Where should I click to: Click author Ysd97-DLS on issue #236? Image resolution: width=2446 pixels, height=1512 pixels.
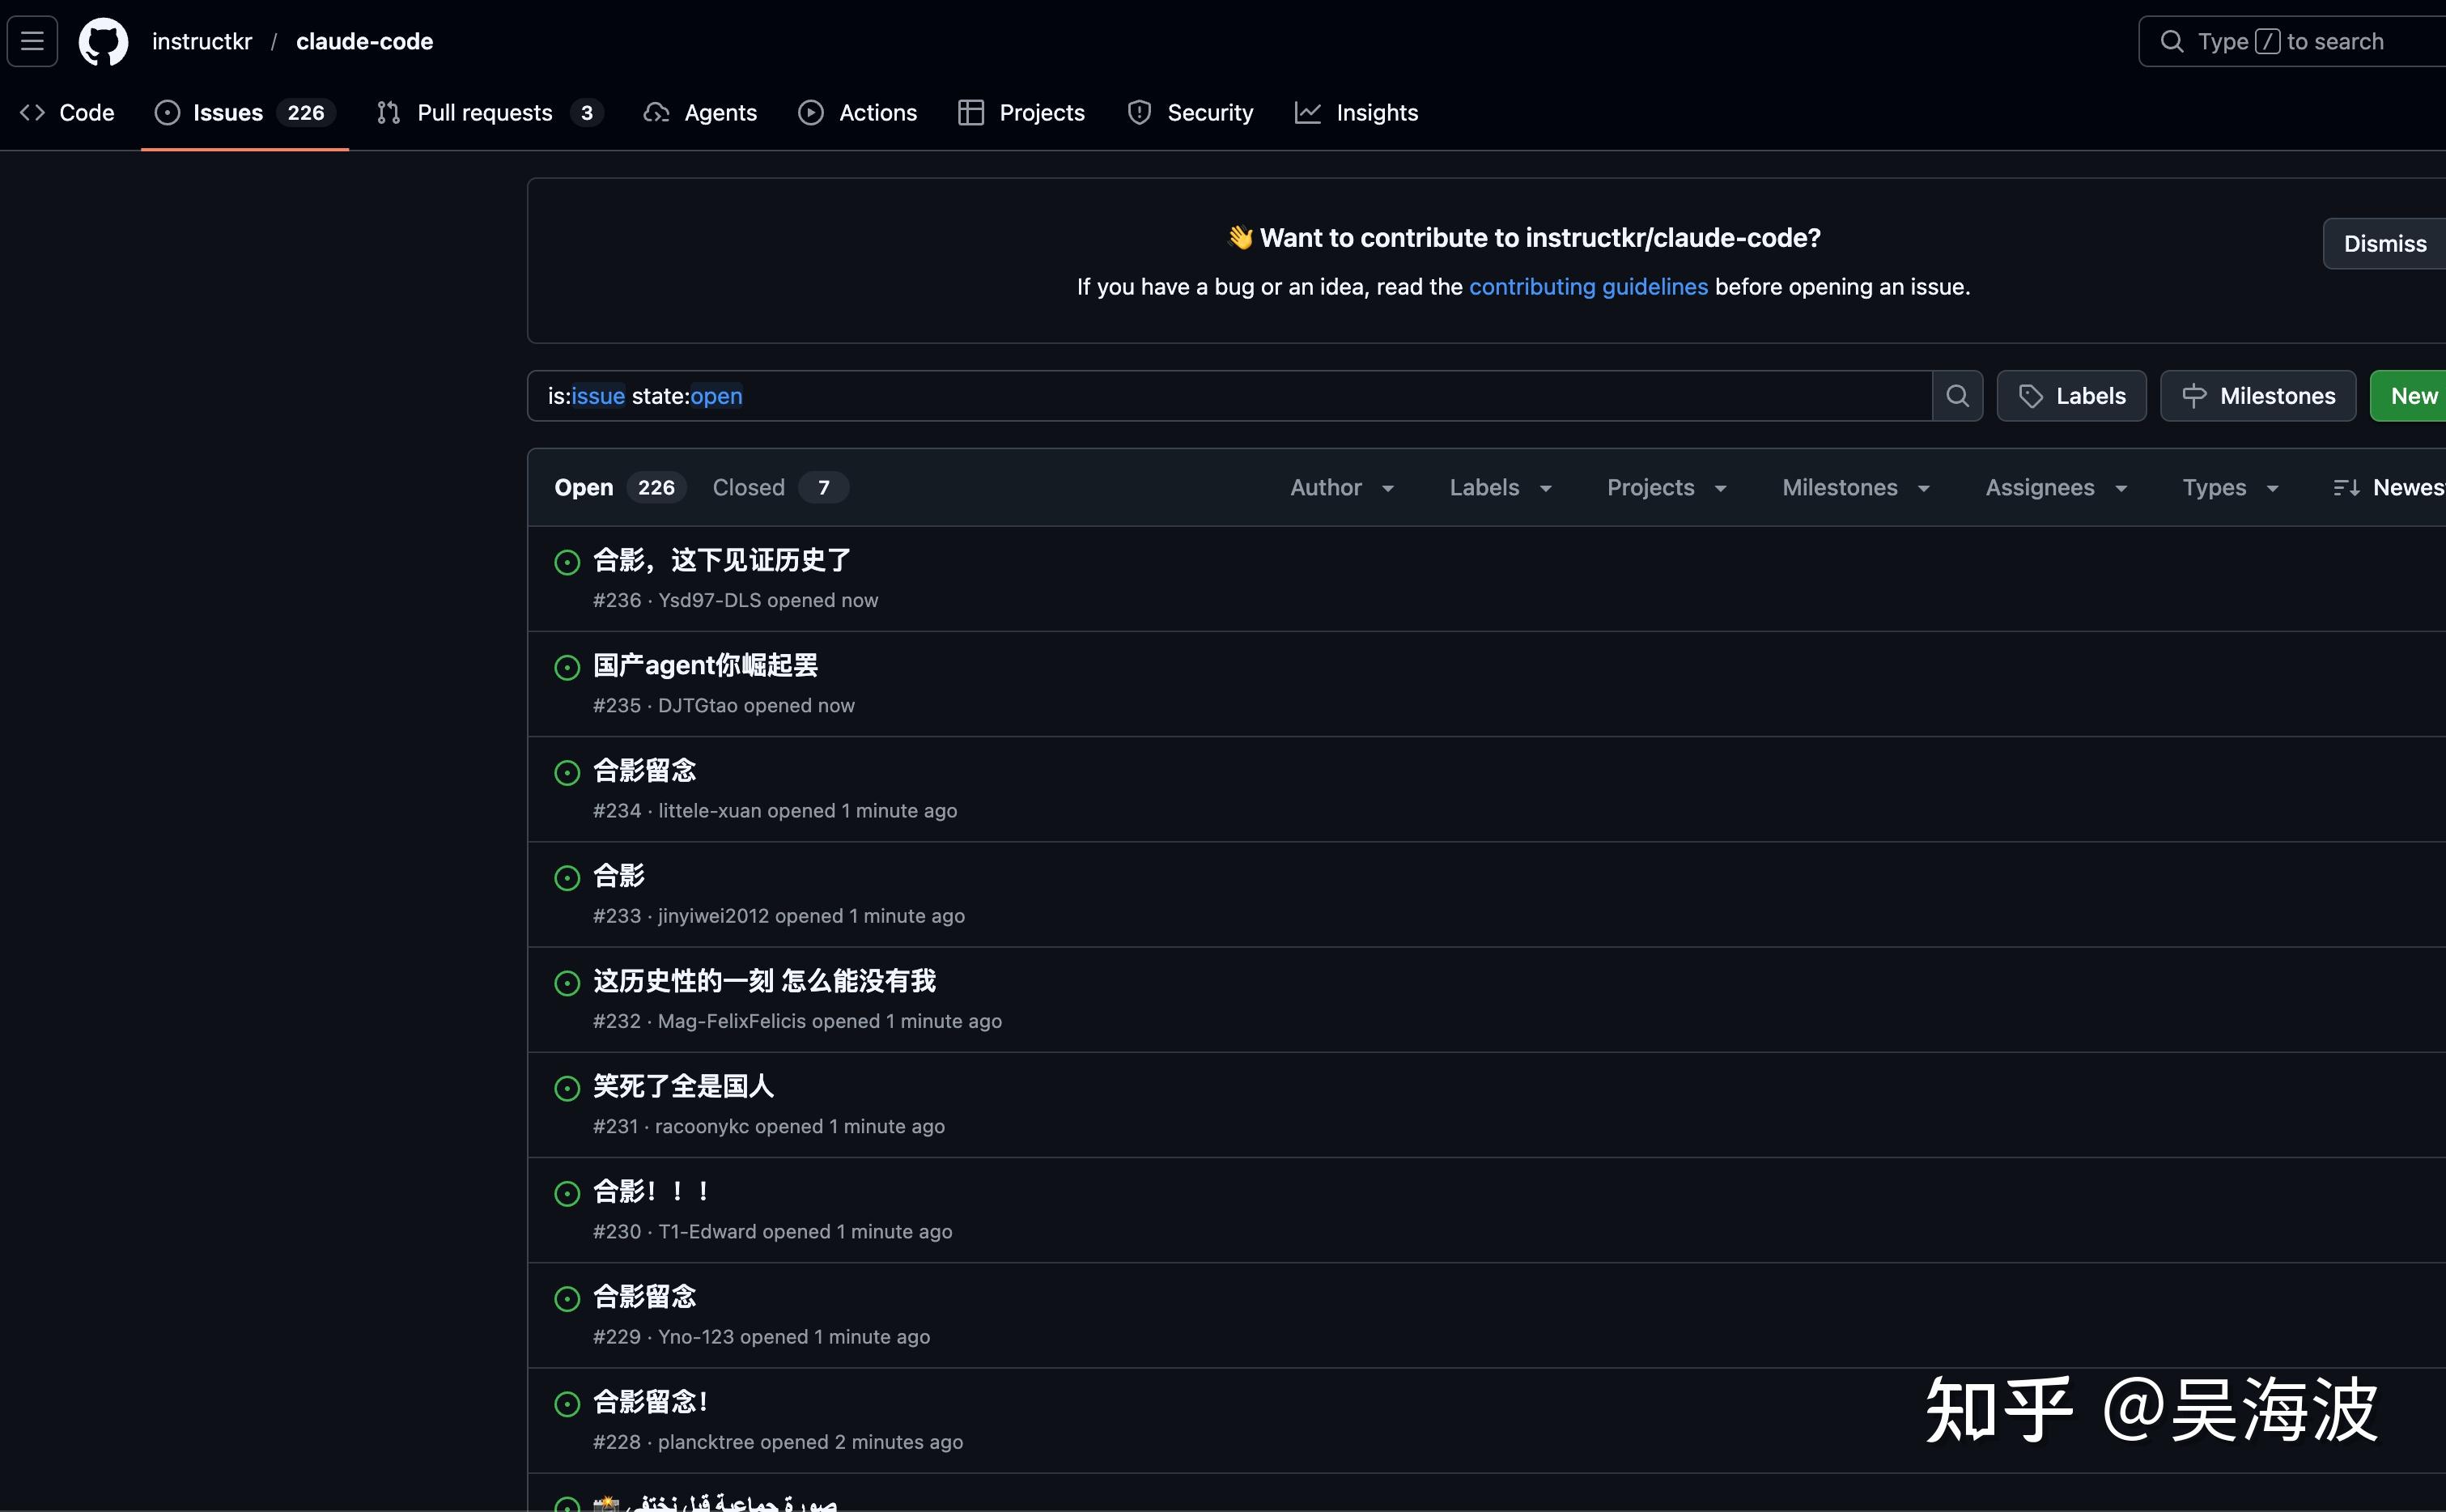click(x=709, y=600)
